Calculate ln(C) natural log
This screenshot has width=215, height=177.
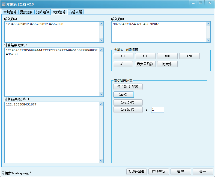tap(124, 95)
